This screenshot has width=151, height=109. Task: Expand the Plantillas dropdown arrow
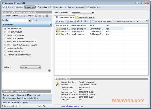point(29,20)
